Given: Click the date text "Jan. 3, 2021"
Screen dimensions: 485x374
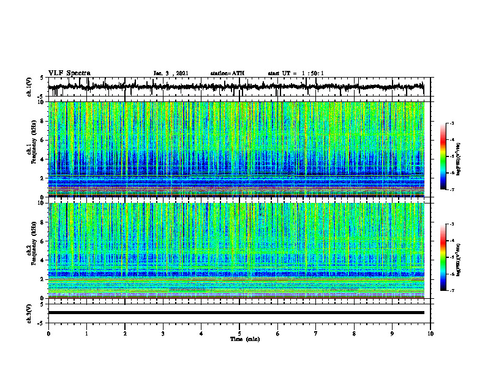Looking at the screenshot, I should tap(171, 73).
